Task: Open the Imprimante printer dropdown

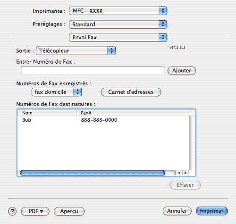Action: [x=118, y=11]
